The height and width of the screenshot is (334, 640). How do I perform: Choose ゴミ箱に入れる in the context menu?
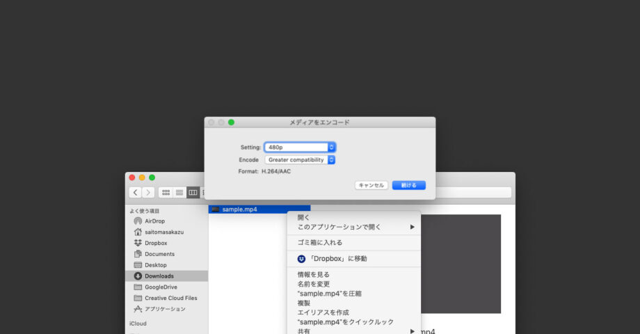pyautogui.click(x=354, y=243)
